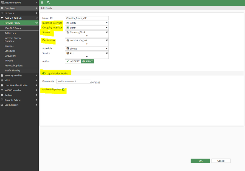
Task: Set Action to ACCEPT
Action: coord(73,61)
